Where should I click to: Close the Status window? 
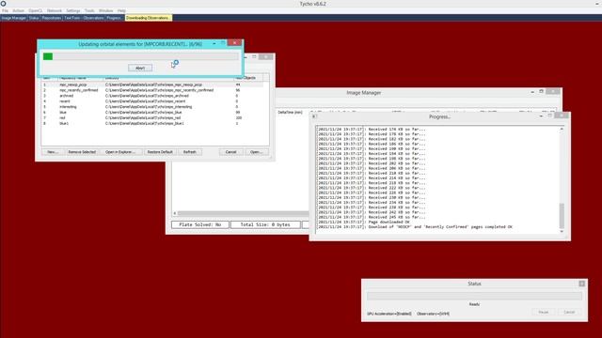(x=581, y=284)
